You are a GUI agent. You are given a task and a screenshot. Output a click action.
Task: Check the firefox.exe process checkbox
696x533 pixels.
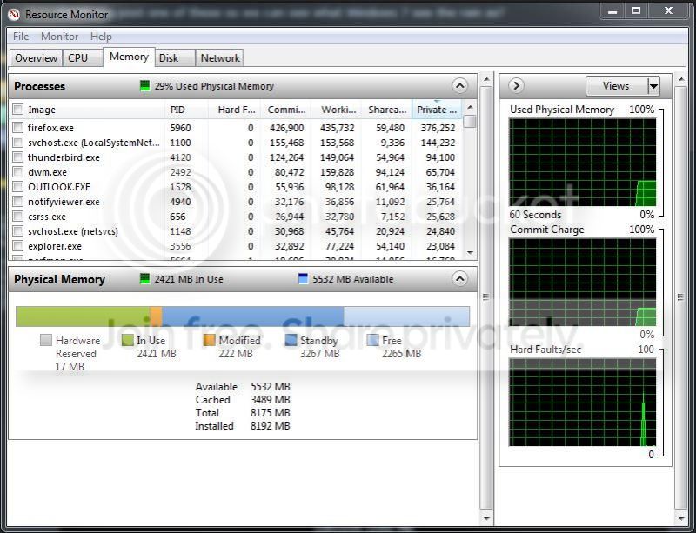pos(17,128)
